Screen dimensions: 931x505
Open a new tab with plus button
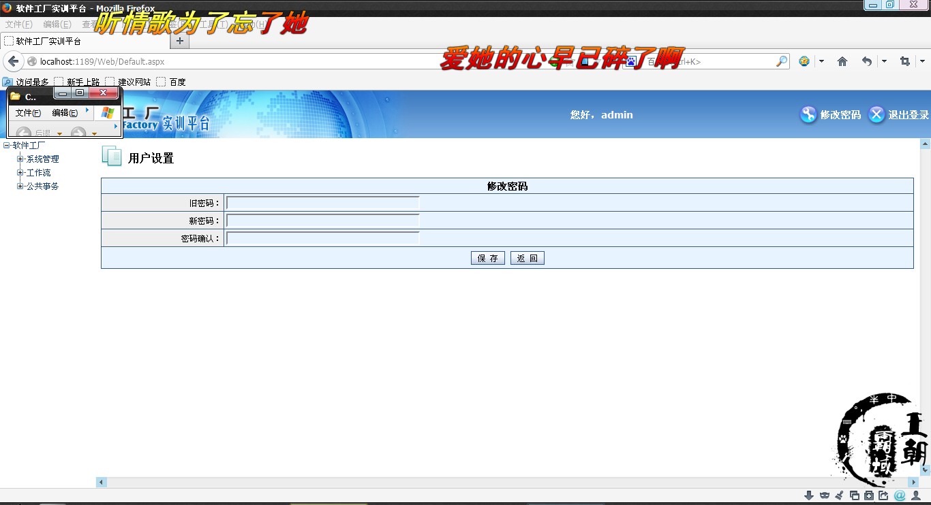180,41
